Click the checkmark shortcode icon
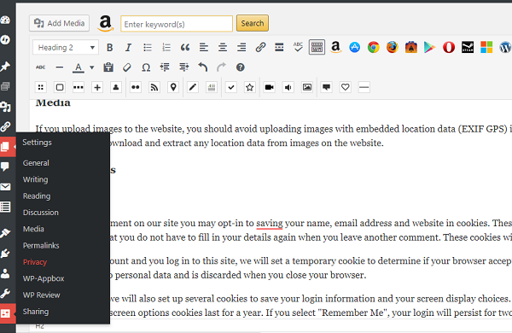Screen dimensions: 512x333 coord(231,87)
